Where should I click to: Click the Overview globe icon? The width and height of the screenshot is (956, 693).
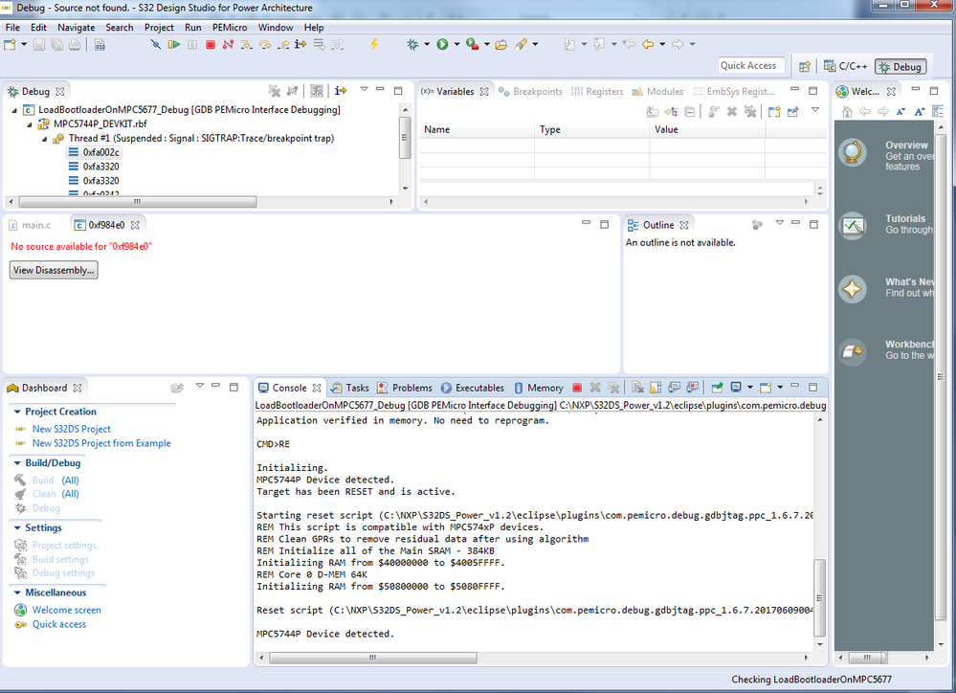[x=852, y=152]
